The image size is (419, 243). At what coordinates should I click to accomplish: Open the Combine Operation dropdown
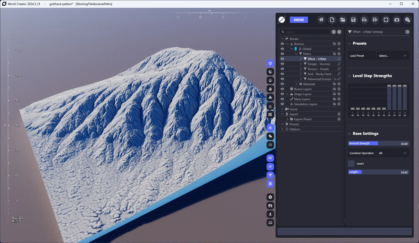[393, 153]
